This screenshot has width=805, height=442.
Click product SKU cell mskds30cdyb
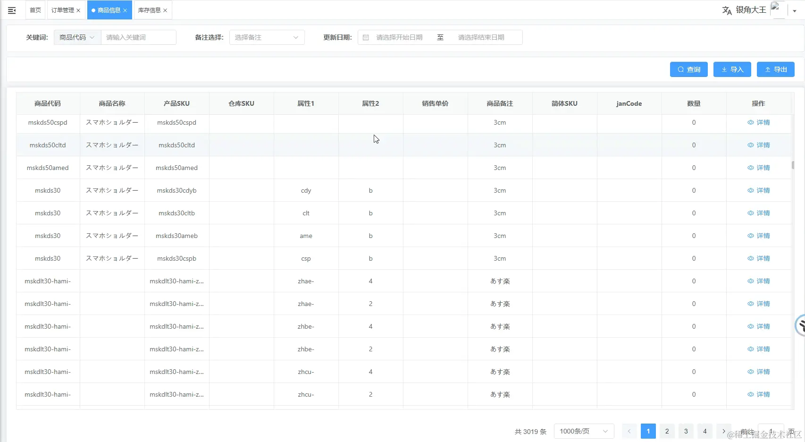point(177,190)
